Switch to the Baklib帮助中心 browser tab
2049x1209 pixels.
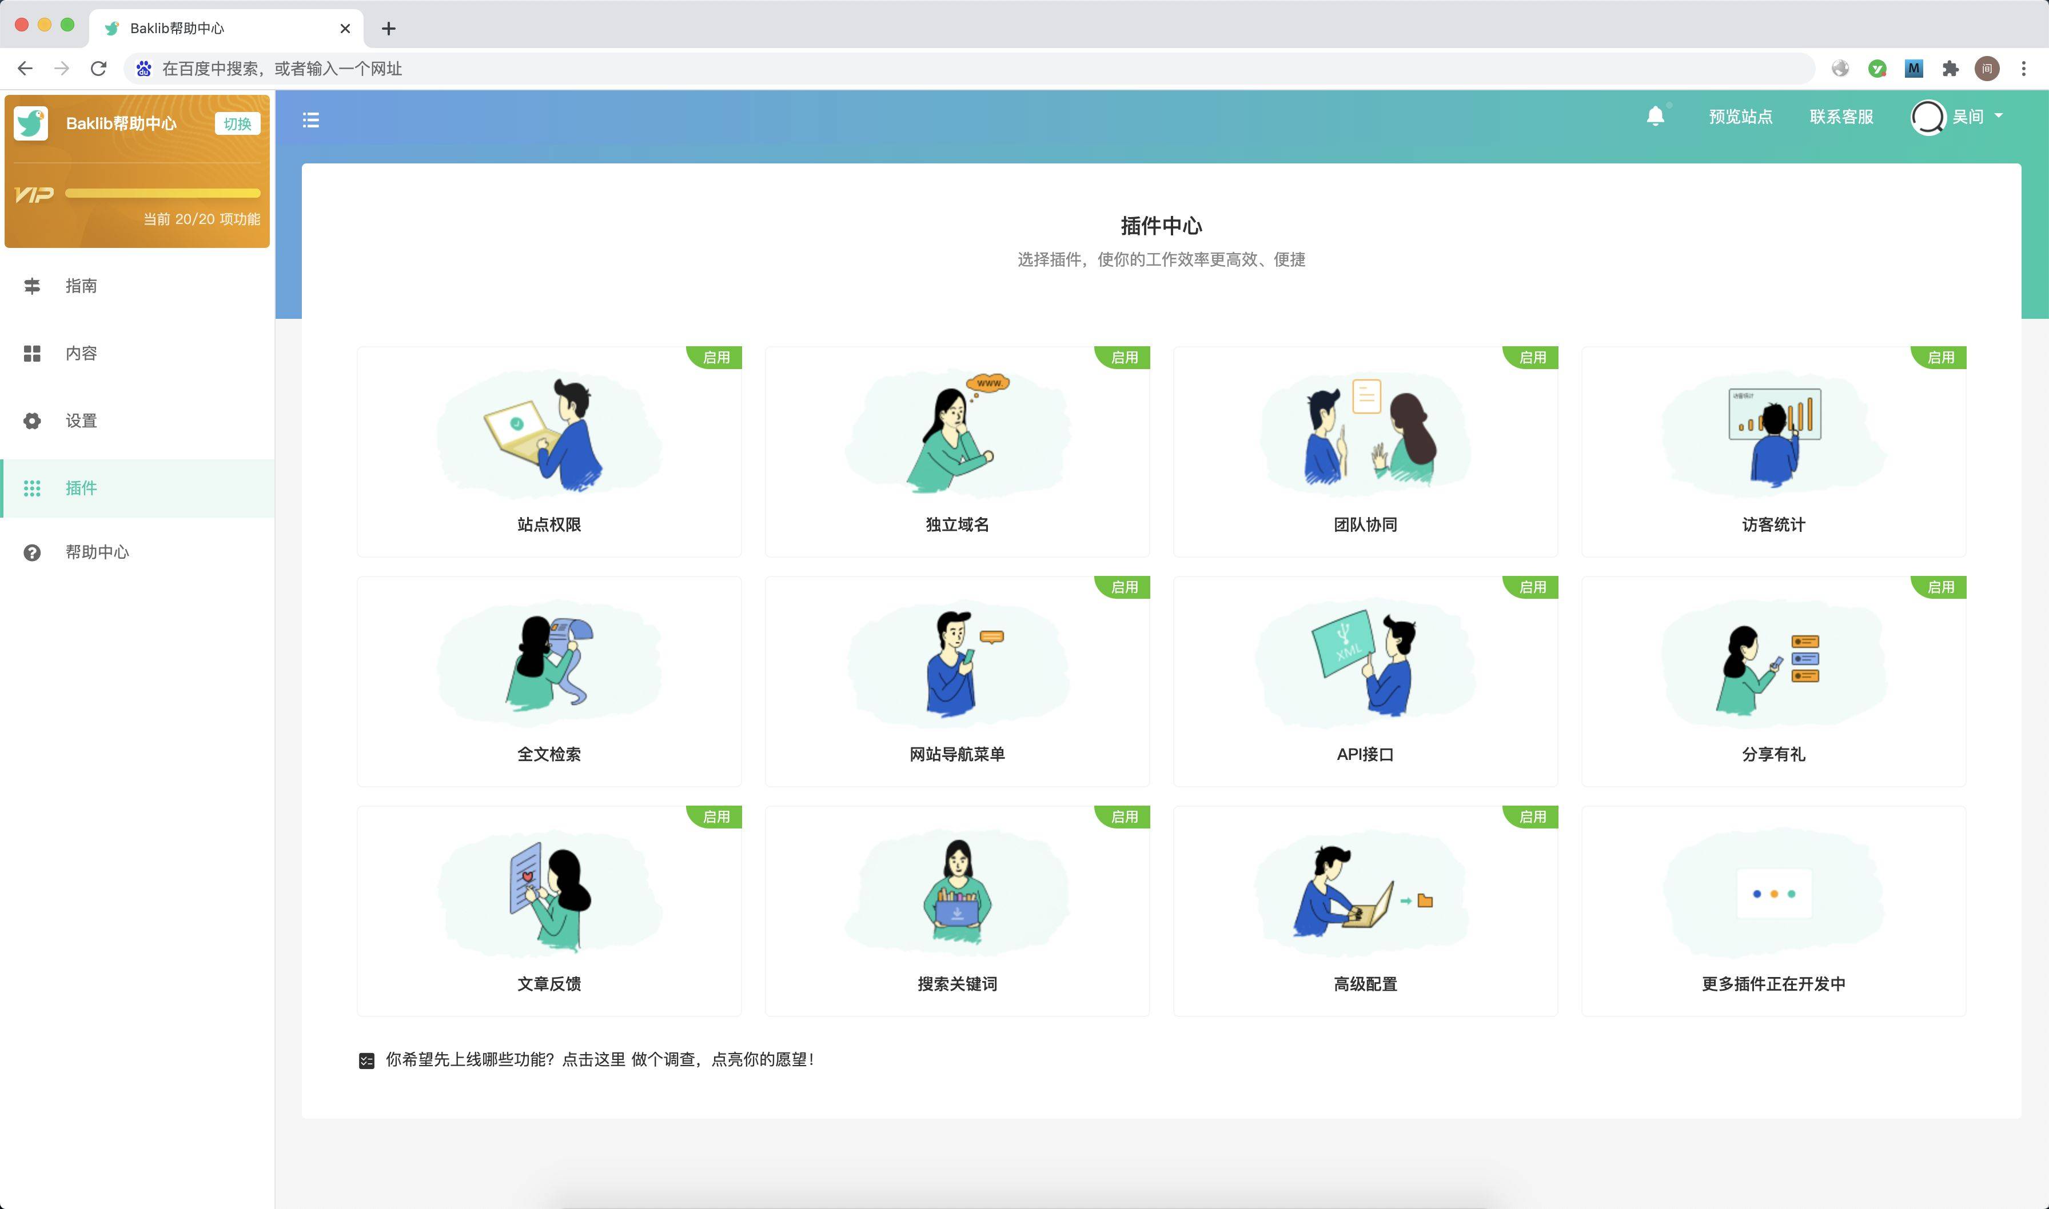click(x=226, y=29)
